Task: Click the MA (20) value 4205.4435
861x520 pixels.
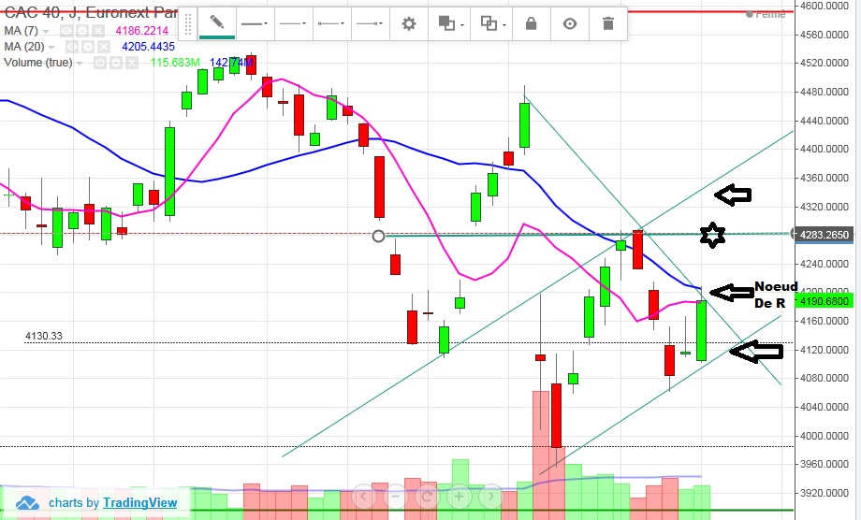Action: pos(148,47)
